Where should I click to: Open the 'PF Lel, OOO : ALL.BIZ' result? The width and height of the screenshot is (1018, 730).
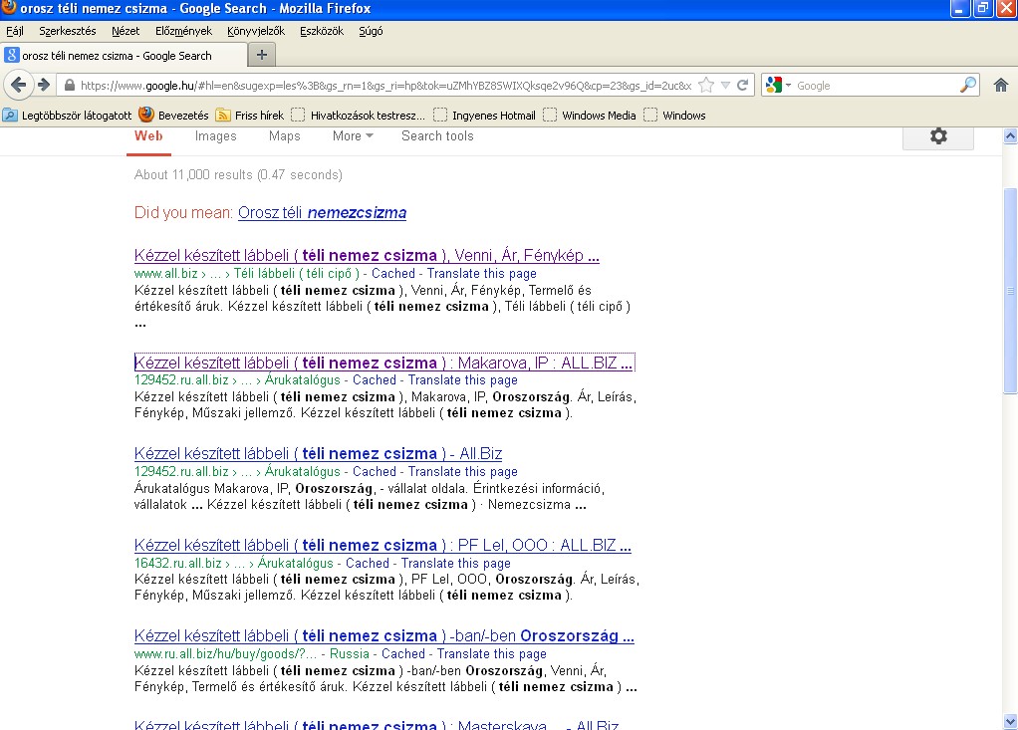tap(382, 545)
